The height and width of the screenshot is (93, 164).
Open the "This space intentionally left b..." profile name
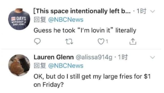tap(82, 11)
